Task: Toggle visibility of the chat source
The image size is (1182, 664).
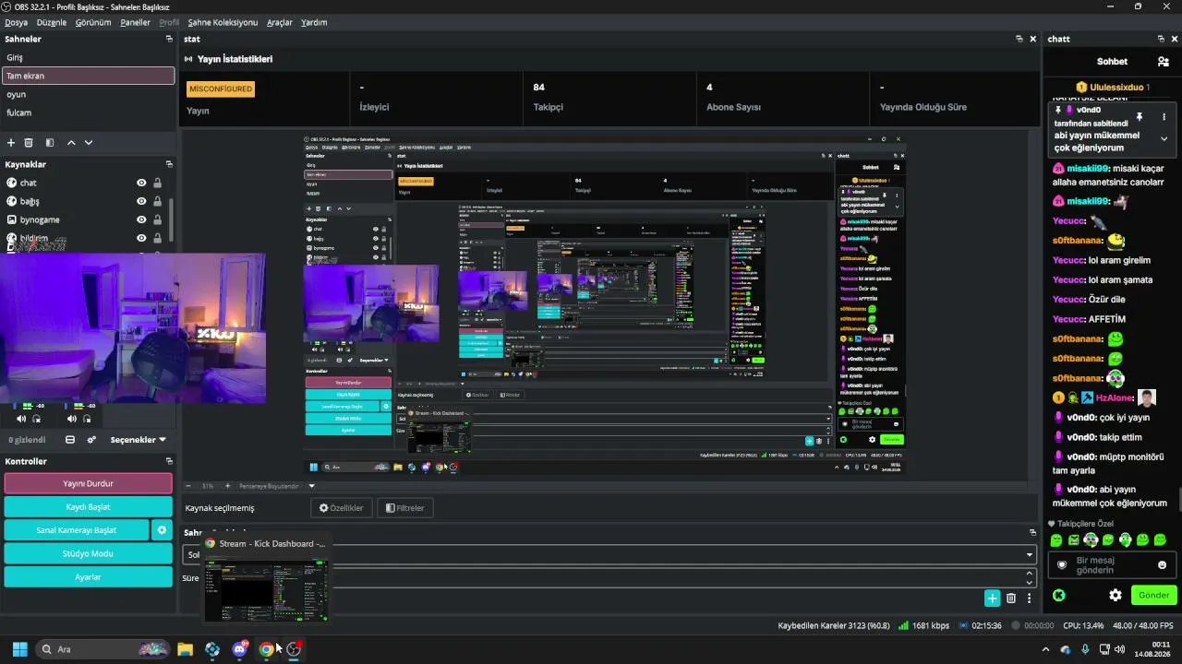Action: [x=141, y=183]
